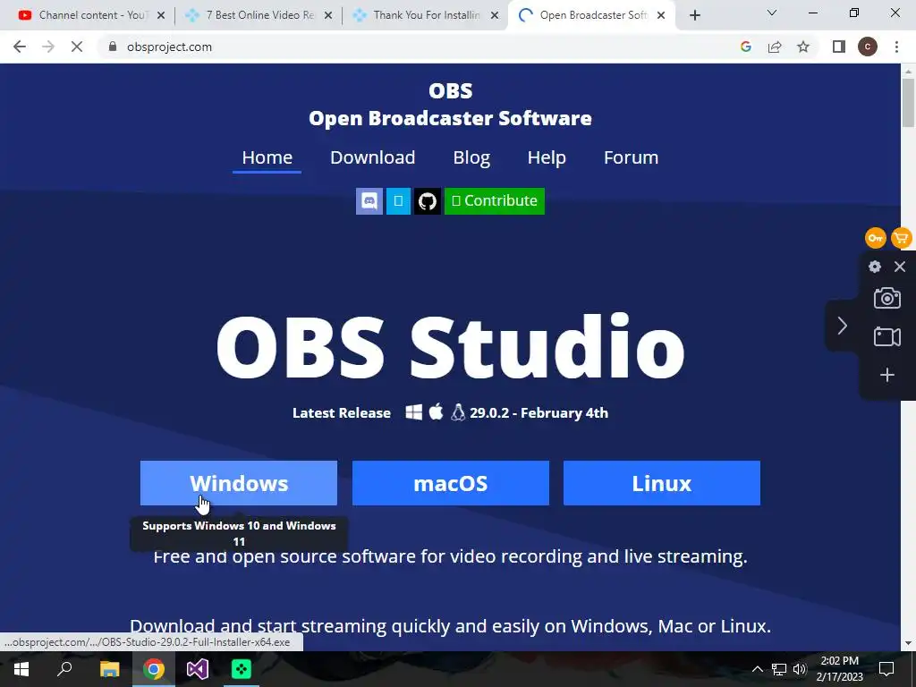Click the Google icon in address bar

tap(745, 47)
